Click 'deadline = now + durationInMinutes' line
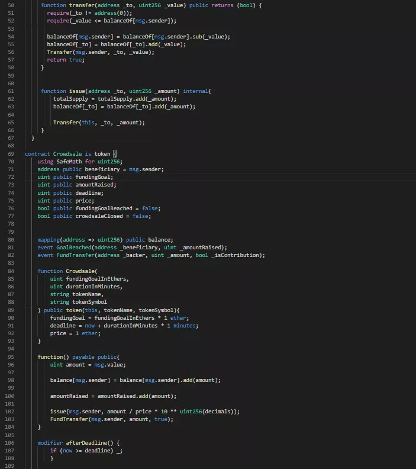The image size is (416, 469). 124,326
